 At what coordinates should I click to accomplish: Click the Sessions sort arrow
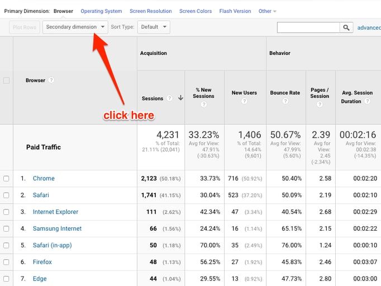point(180,98)
